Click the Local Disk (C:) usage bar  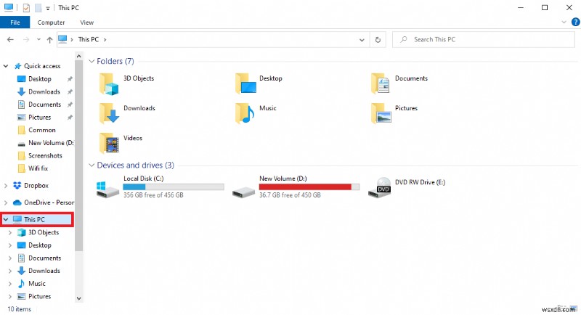(x=174, y=187)
